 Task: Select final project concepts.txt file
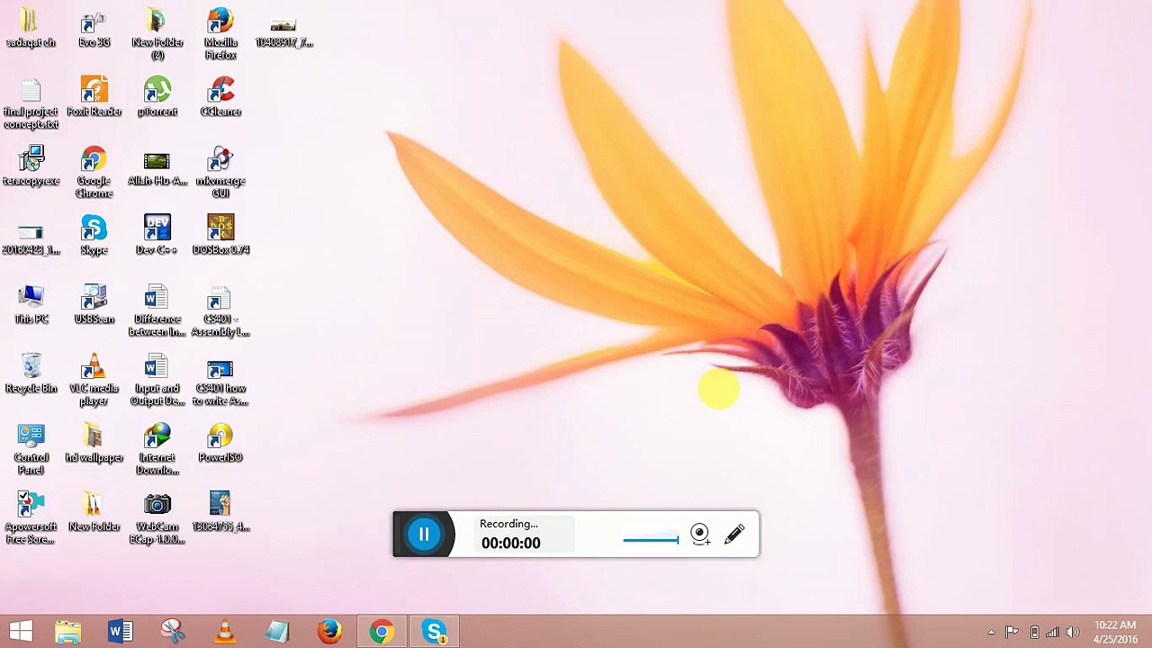(31, 103)
